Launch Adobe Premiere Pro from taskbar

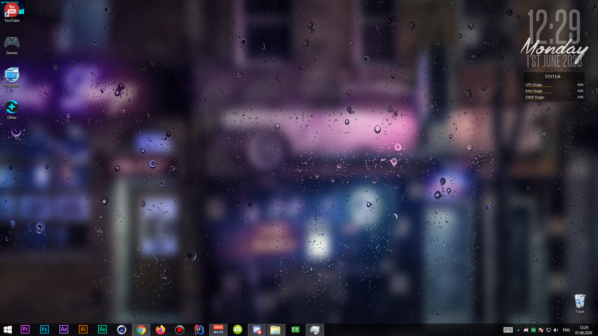pyautogui.click(x=25, y=330)
